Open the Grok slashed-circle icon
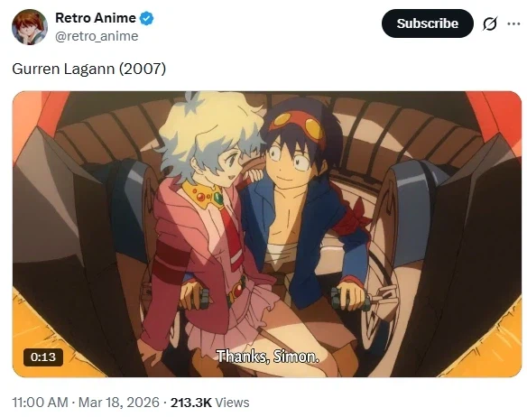 490,23
